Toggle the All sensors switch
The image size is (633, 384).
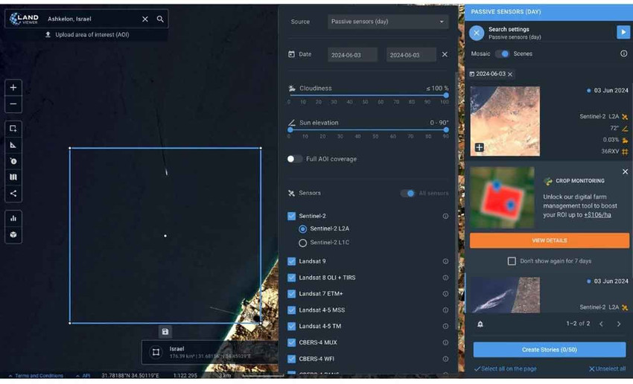coord(408,193)
